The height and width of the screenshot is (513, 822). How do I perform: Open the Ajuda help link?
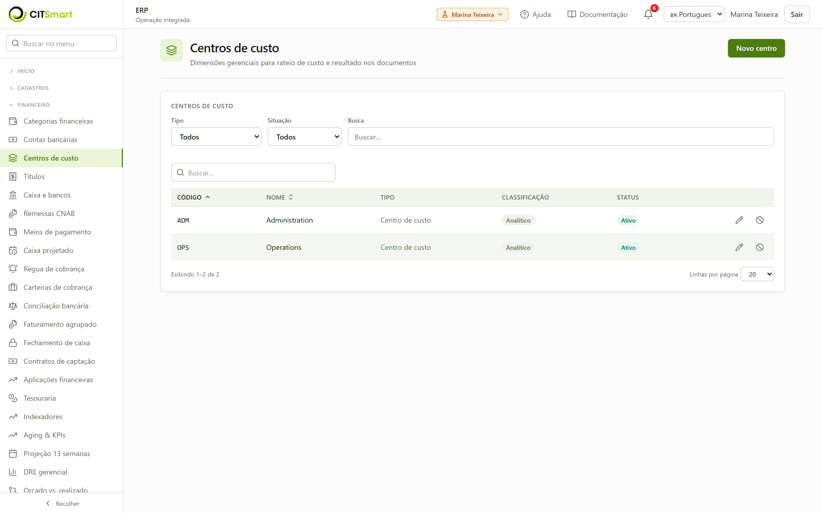(536, 14)
